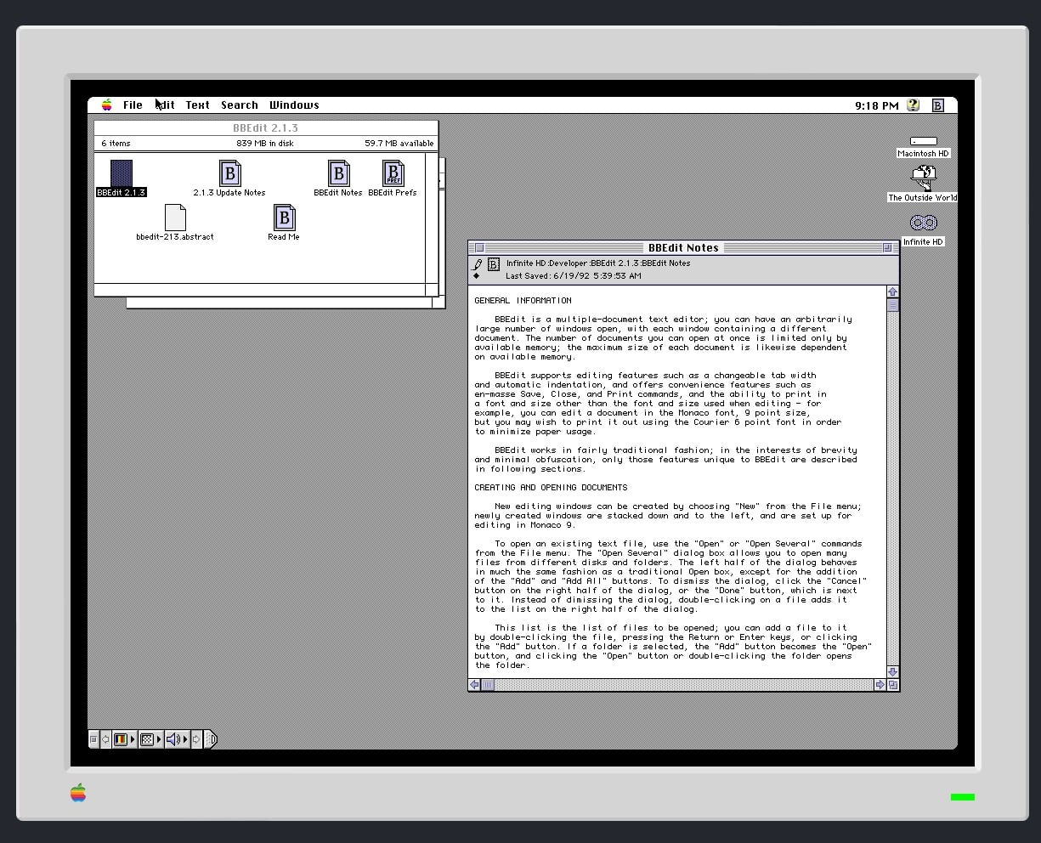Click the vertical scrollbar thumb in BBEdit Notes
This screenshot has height=843, width=1041.
click(892, 306)
